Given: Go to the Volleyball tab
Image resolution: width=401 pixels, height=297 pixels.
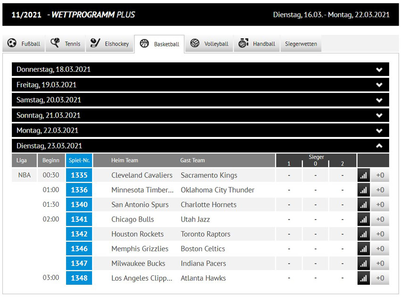Looking at the screenshot, I should (x=209, y=43).
